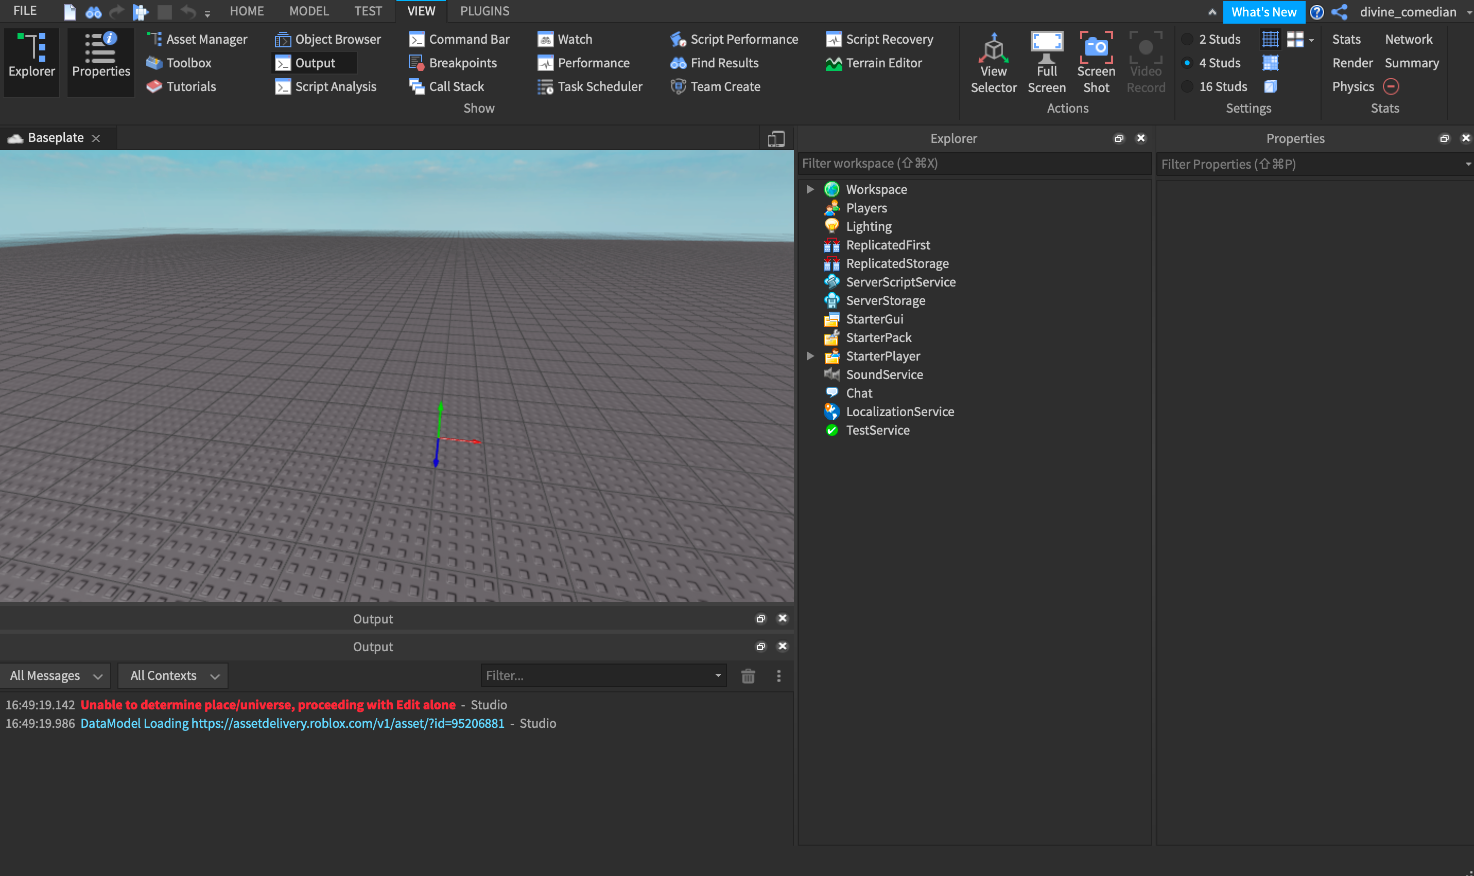Click the red clear stats icon

click(1391, 86)
